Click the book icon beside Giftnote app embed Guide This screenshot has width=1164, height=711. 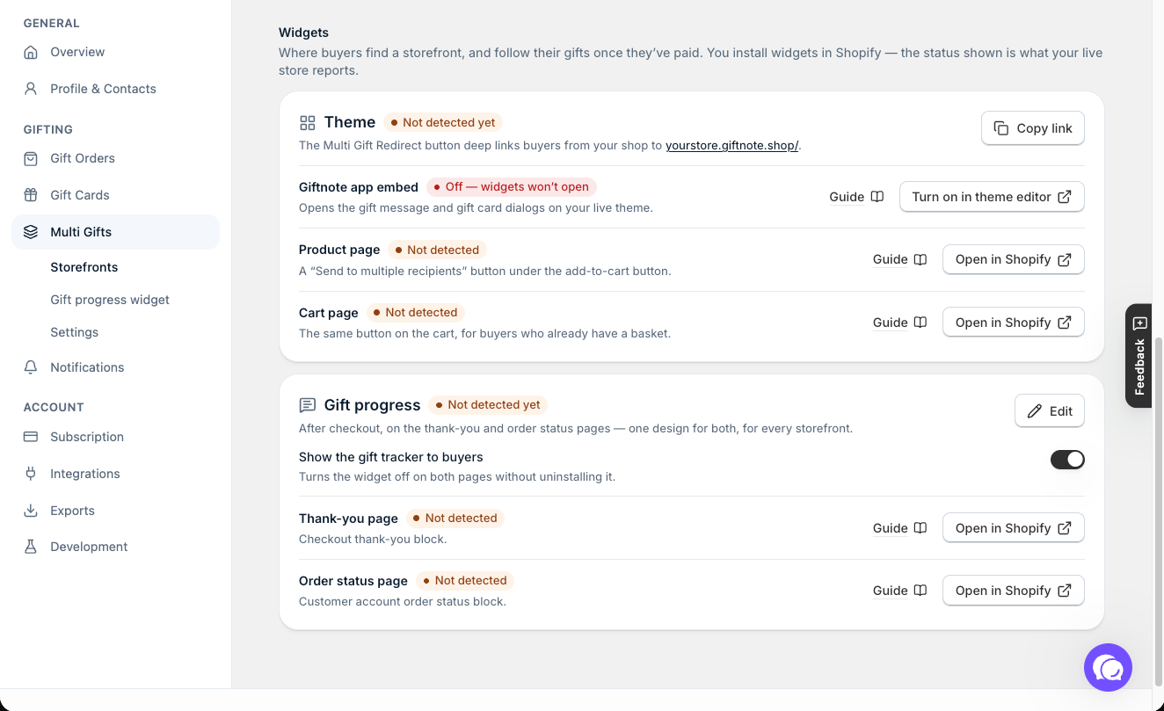(x=877, y=197)
